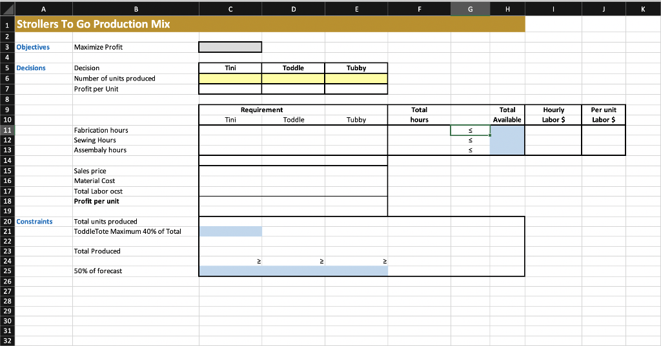This screenshot has width=661, height=346.
Task: Select the ≤ cell in Fabrication row
Action: (x=470, y=131)
